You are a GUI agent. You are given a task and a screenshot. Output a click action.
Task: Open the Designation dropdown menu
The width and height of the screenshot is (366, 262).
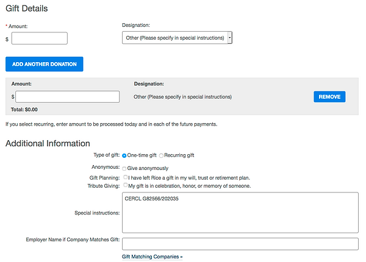pos(177,38)
